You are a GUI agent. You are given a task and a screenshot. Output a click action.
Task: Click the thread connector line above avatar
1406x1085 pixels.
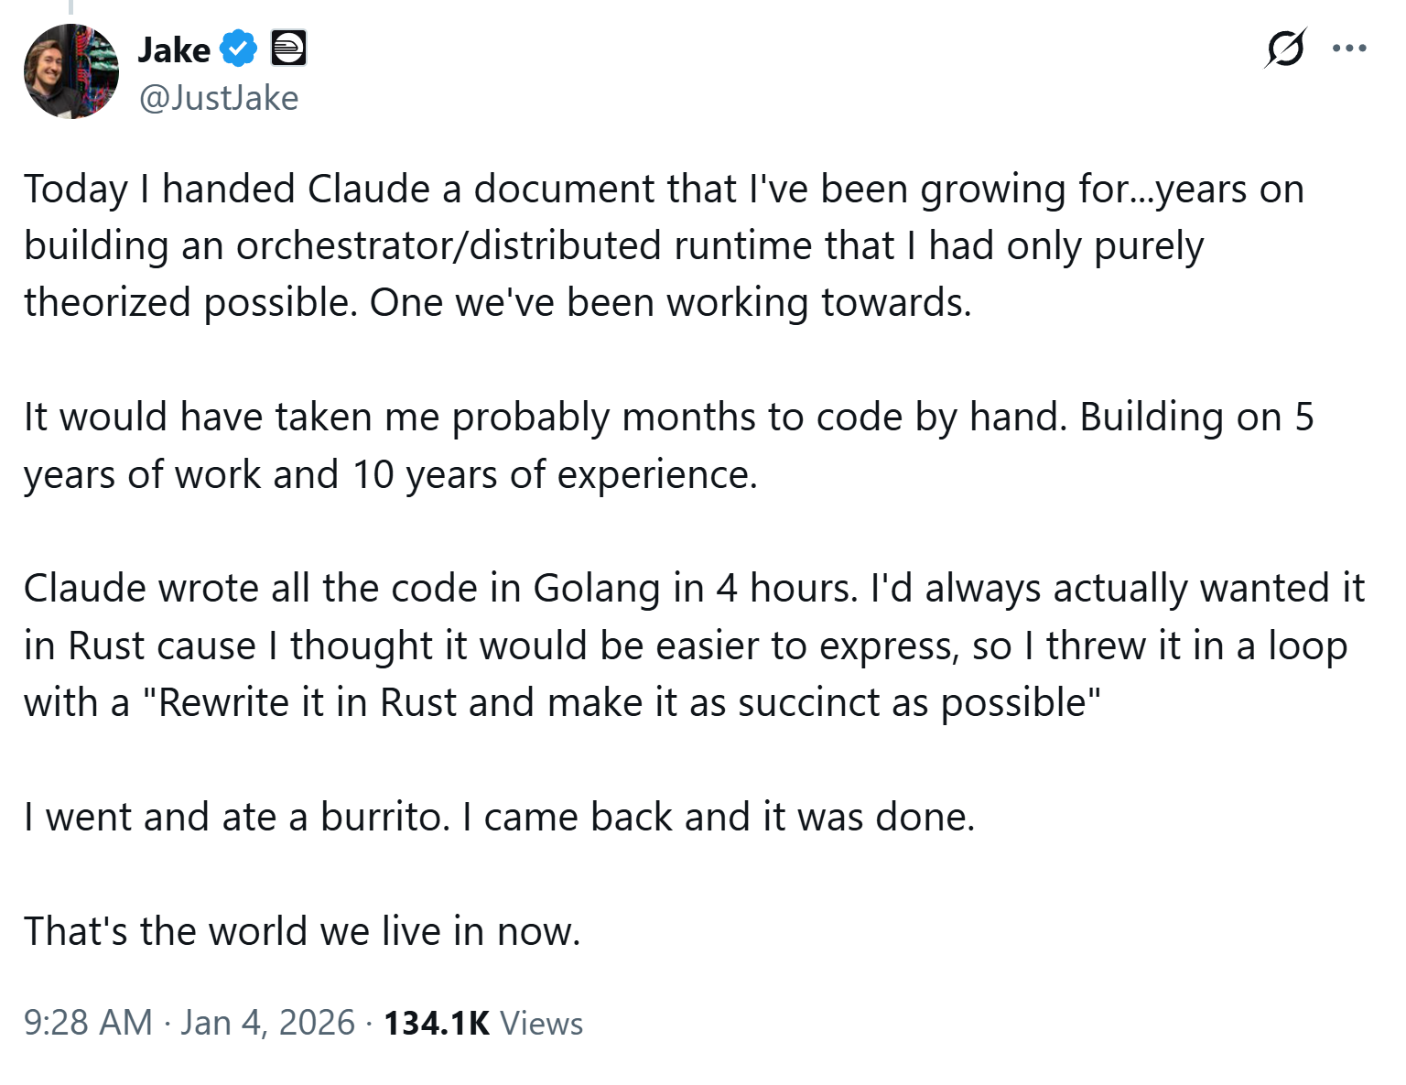click(71, 7)
